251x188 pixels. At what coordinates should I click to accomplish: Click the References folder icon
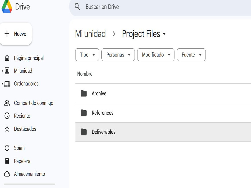[x=84, y=113]
